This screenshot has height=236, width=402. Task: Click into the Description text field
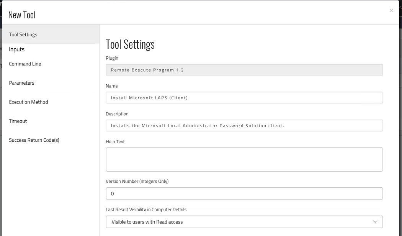(244, 126)
